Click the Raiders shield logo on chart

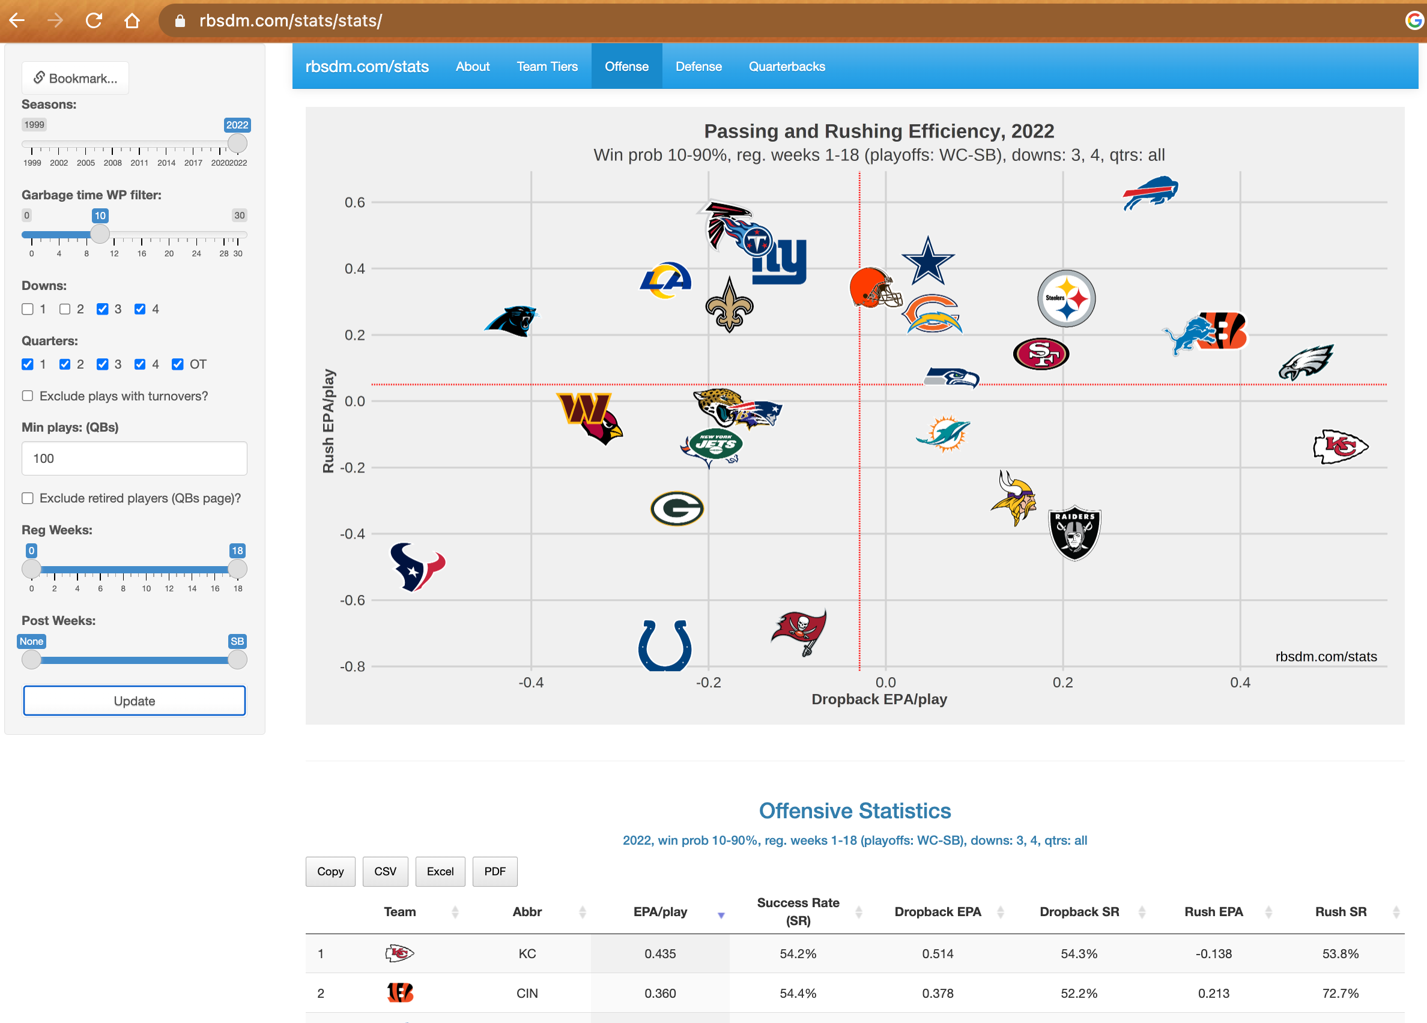pyautogui.click(x=1074, y=533)
